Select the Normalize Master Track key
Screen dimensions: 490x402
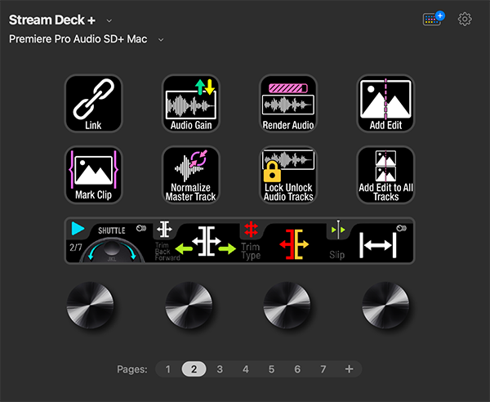point(190,175)
